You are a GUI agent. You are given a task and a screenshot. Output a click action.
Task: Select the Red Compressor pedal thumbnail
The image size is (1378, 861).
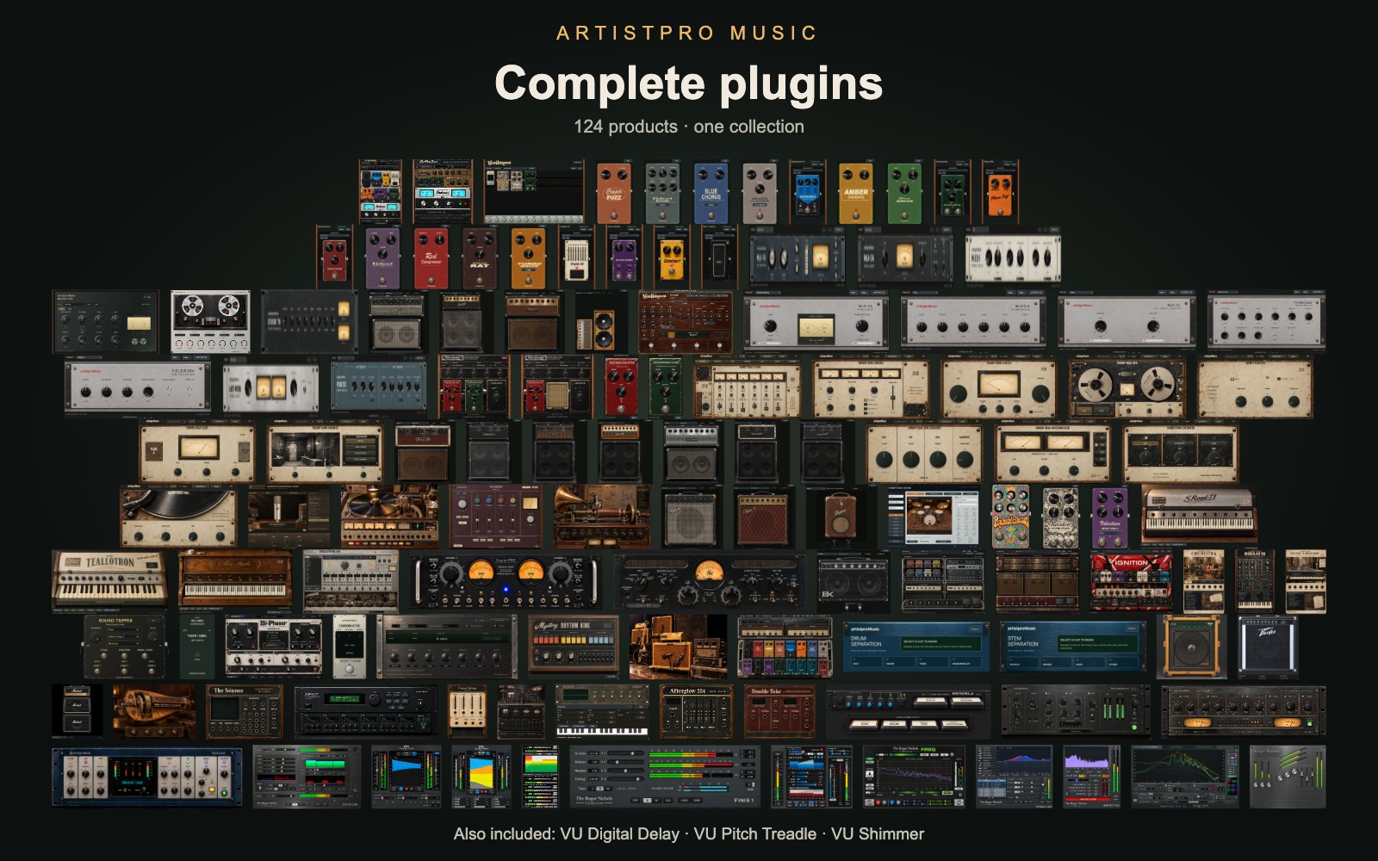431,257
